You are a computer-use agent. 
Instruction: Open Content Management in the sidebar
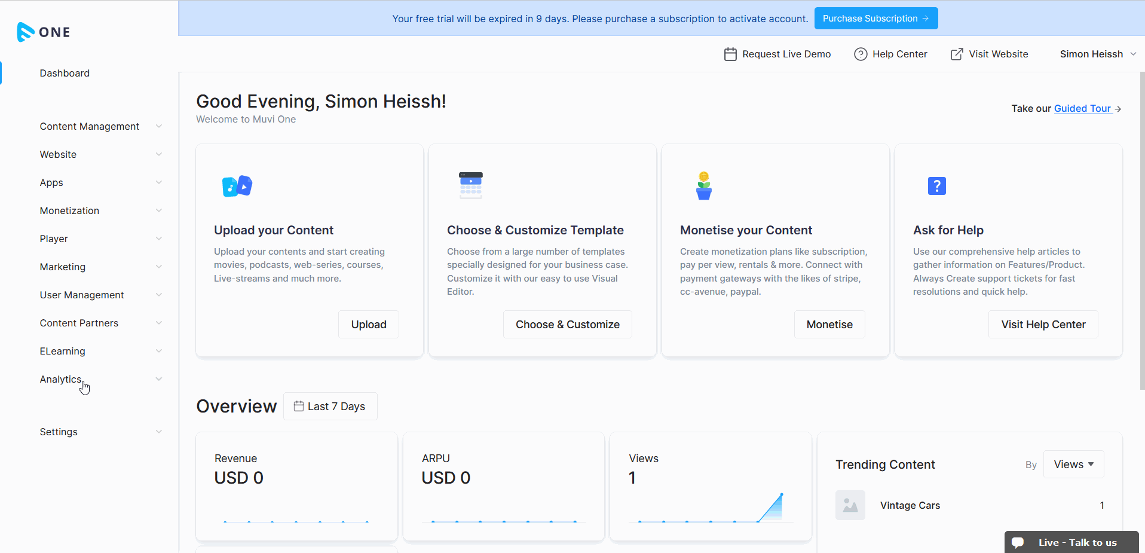click(90, 126)
